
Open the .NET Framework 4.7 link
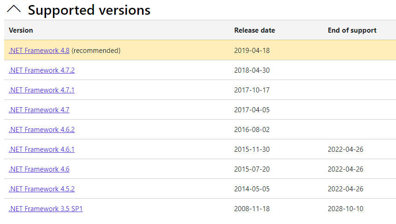click(x=39, y=110)
